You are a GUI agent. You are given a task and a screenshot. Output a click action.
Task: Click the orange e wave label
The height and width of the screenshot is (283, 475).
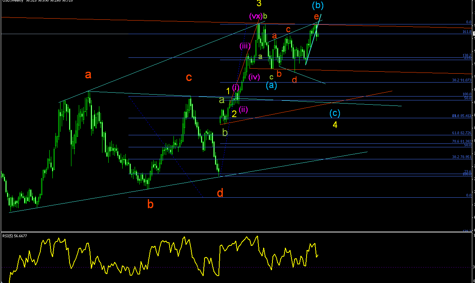316,16
